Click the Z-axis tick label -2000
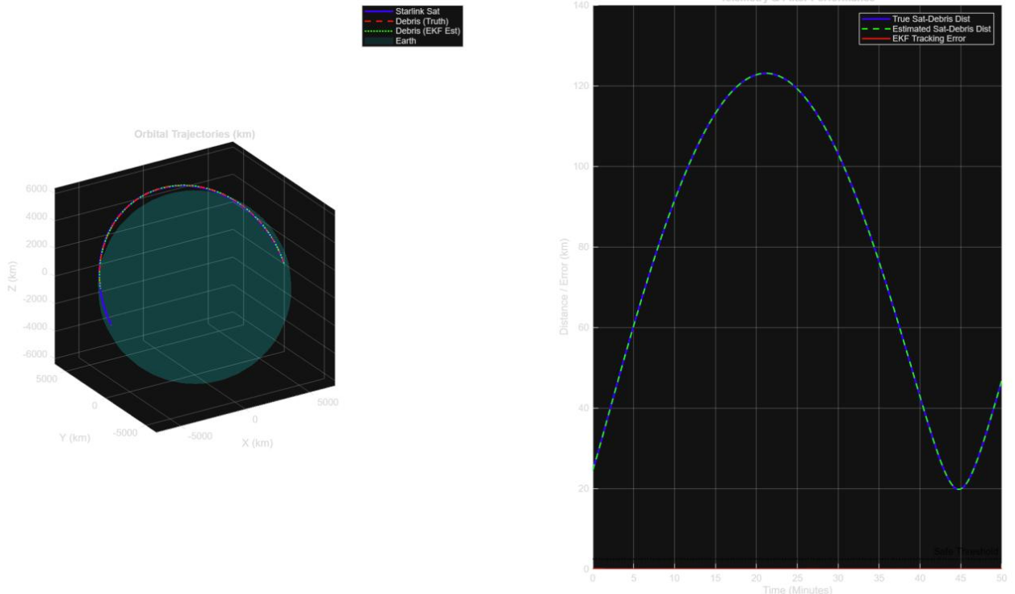Viewport: 1015px width, 594px height. pos(36,299)
